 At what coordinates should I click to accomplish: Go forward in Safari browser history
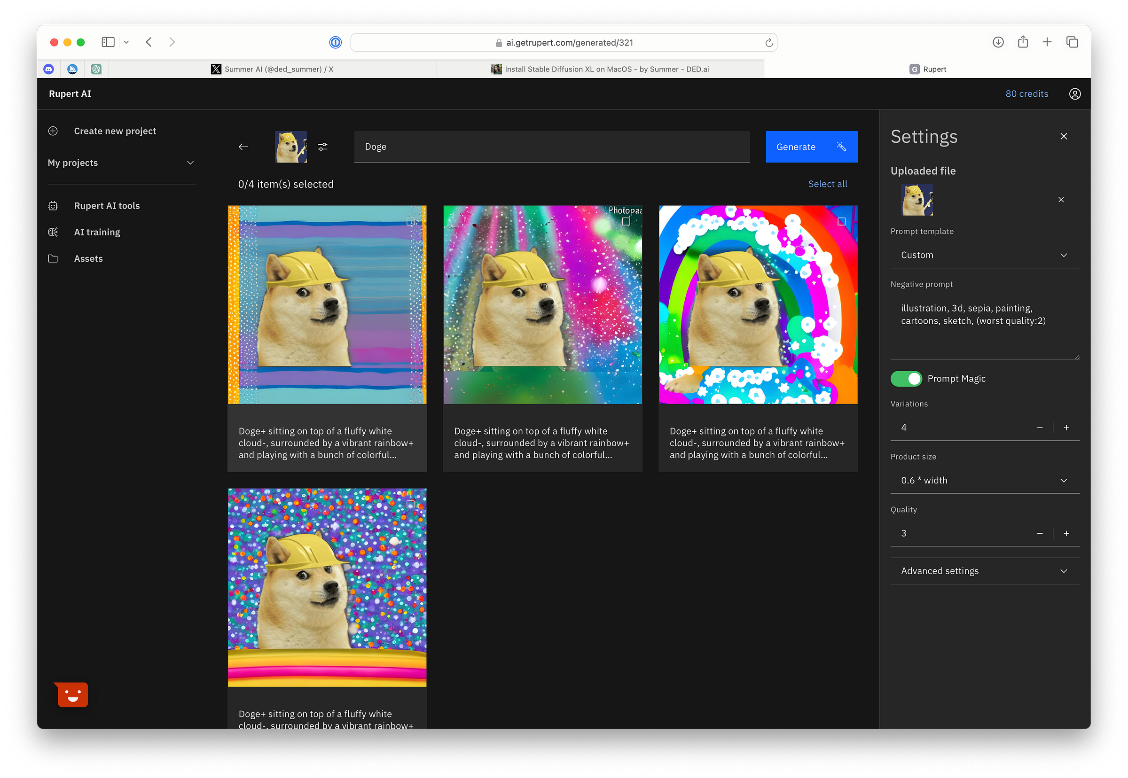tap(172, 42)
